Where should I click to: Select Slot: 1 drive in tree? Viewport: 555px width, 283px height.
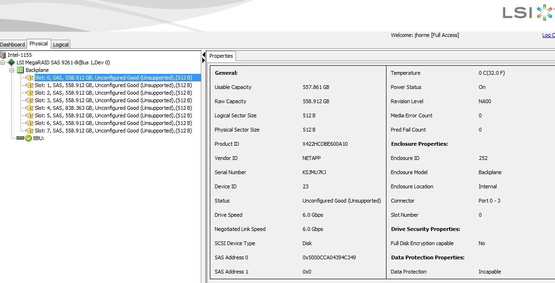pyautogui.click(x=113, y=85)
